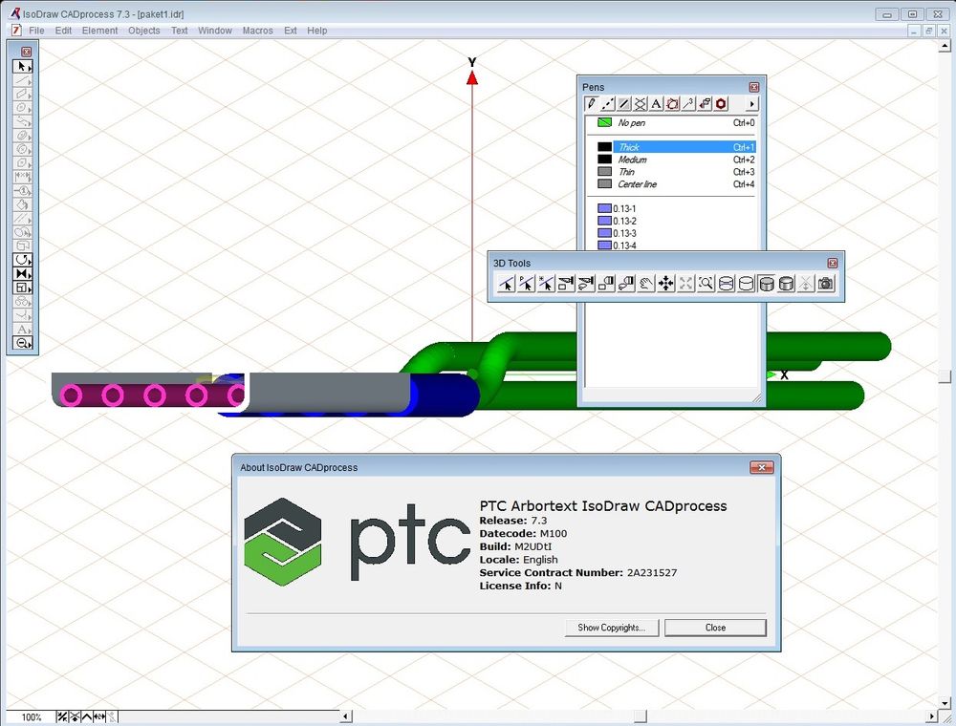The image size is (956, 726).
Task: Open the File menu
Action: 36,31
